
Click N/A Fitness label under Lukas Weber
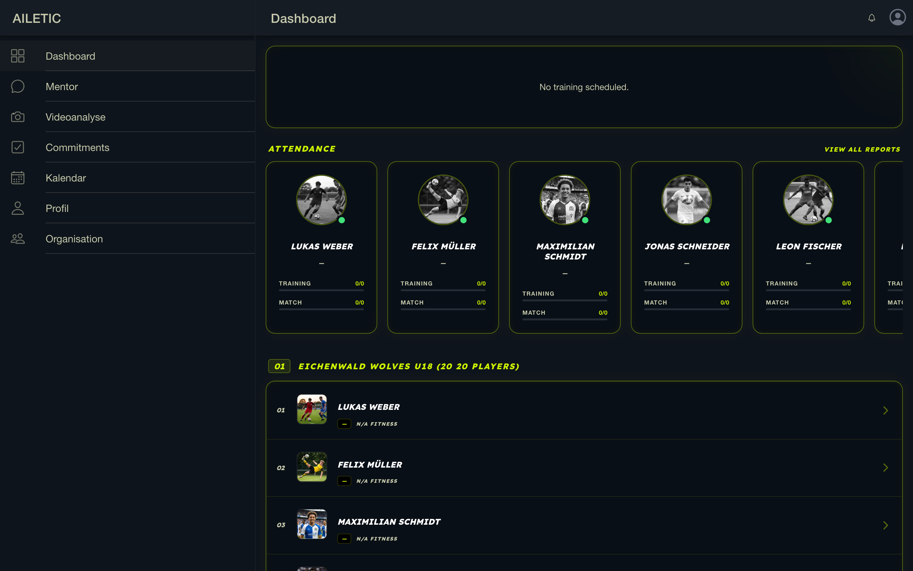pos(377,424)
